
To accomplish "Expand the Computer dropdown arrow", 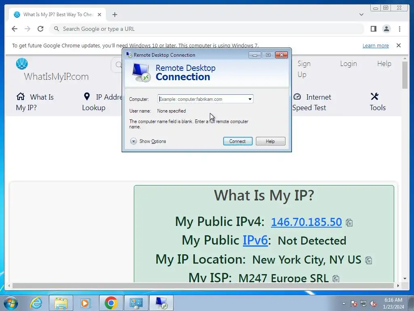I will 250,99.
